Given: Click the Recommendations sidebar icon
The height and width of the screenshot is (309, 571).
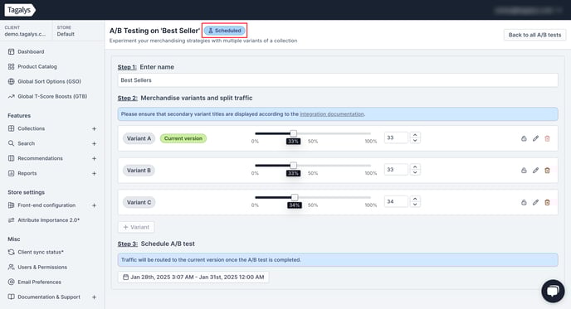Looking at the screenshot, I should pos(12,158).
